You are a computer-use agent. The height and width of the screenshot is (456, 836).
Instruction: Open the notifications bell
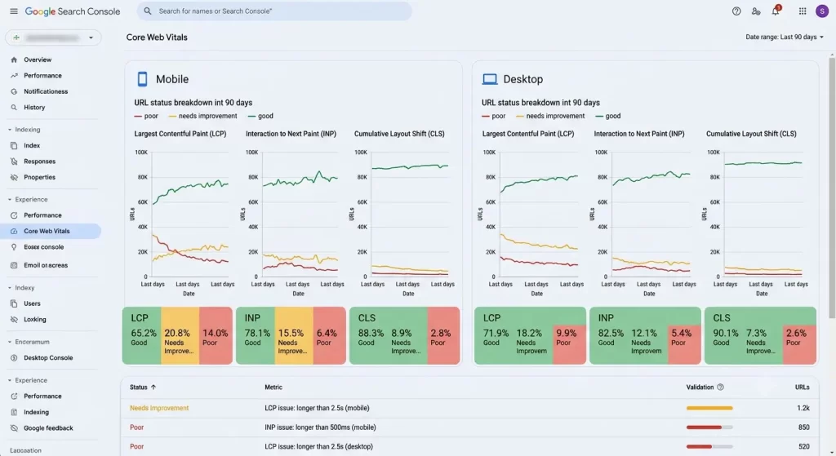click(776, 11)
